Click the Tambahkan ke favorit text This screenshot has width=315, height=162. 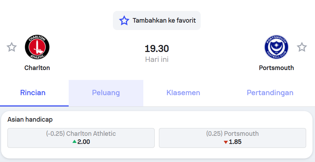tap(164, 21)
